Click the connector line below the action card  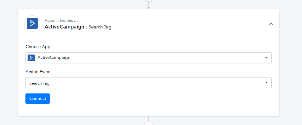tap(148, 119)
